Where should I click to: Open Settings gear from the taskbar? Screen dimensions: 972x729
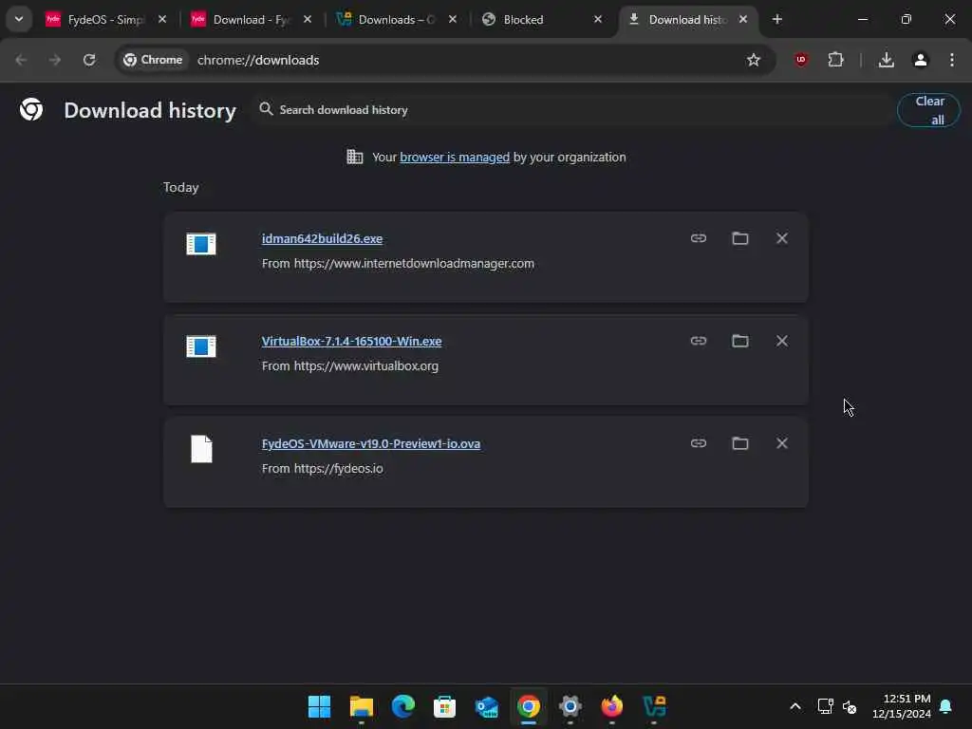pos(570,706)
